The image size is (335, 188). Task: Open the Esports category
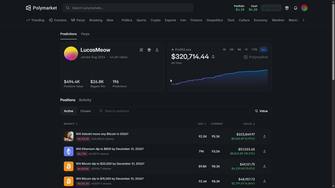tap(170, 20)
